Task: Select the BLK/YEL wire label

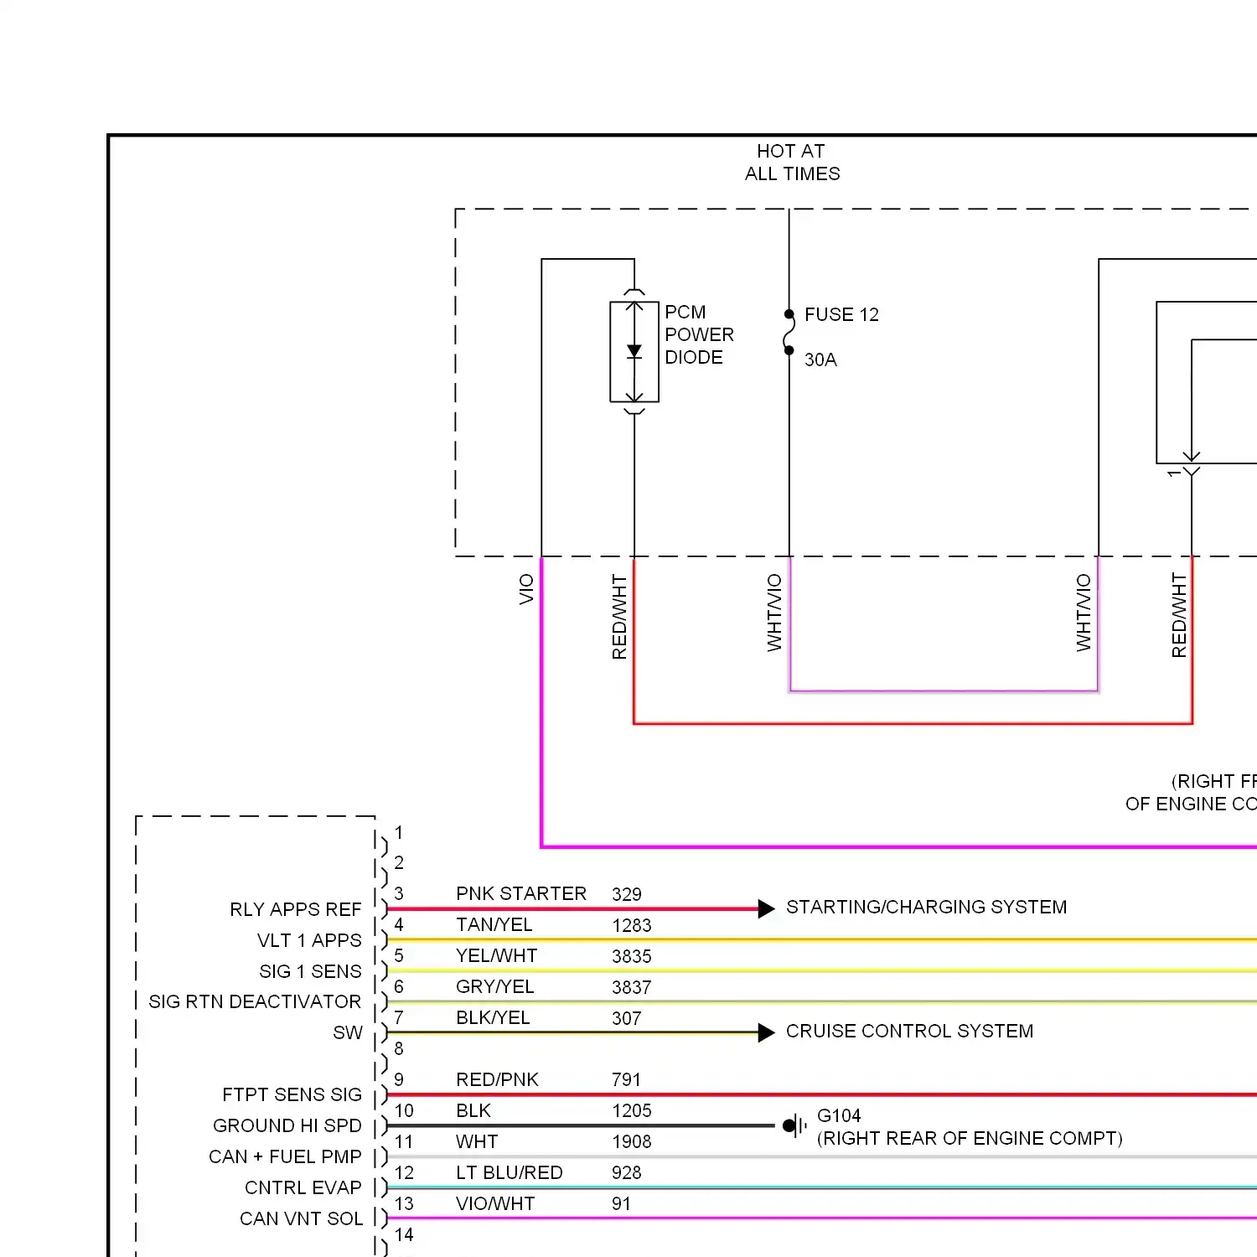Action: [x=493, y=1017]
